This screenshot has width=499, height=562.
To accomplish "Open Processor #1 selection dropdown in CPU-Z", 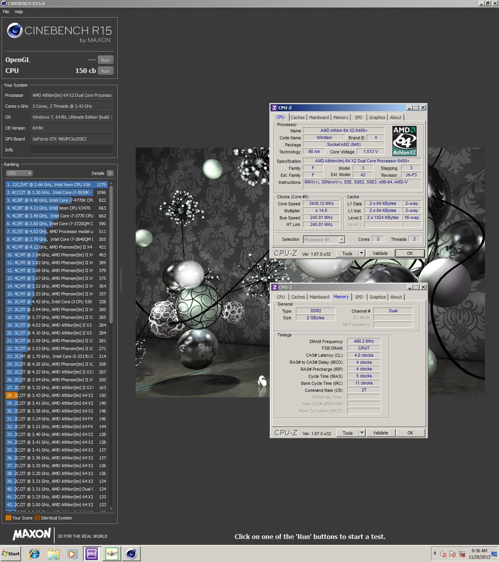I will 324,240.
